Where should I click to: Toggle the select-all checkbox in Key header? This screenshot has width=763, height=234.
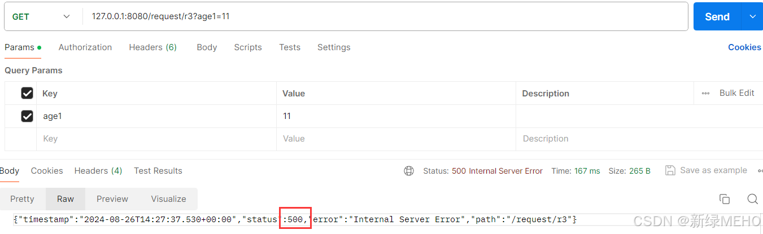tap(27, 93)
